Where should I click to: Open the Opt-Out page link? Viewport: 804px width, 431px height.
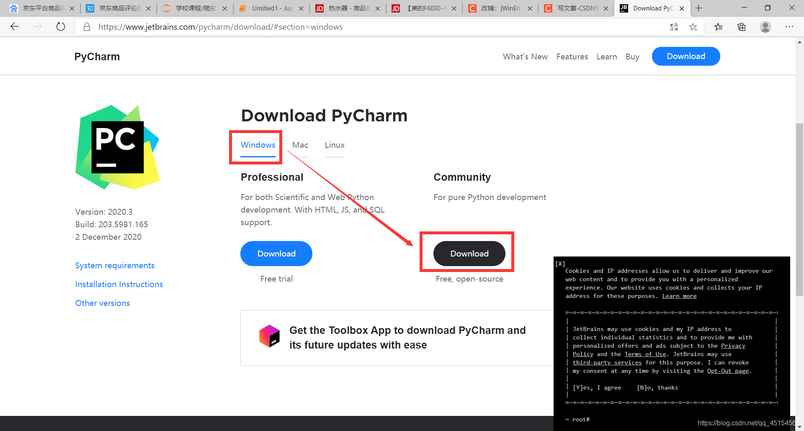(728, 371)
